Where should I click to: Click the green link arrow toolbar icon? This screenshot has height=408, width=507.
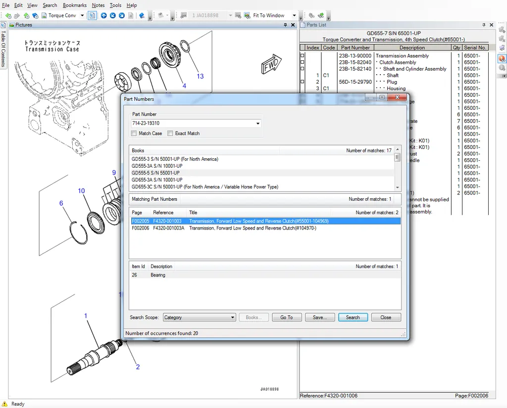point(321,15)
